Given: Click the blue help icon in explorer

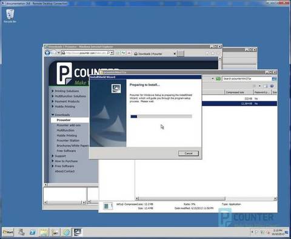Looking at the screenshot, I should [272, 86].
